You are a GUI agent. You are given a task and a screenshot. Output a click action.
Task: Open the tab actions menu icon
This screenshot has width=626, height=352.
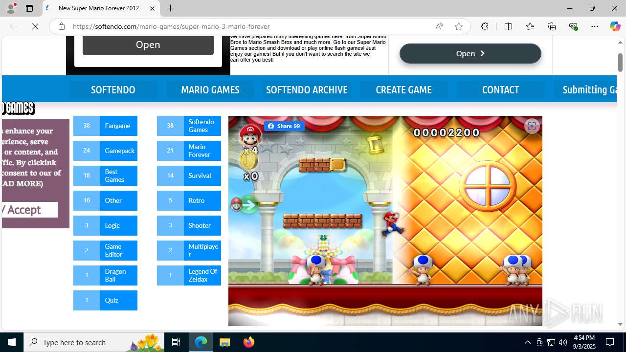(x=29, y=8)
